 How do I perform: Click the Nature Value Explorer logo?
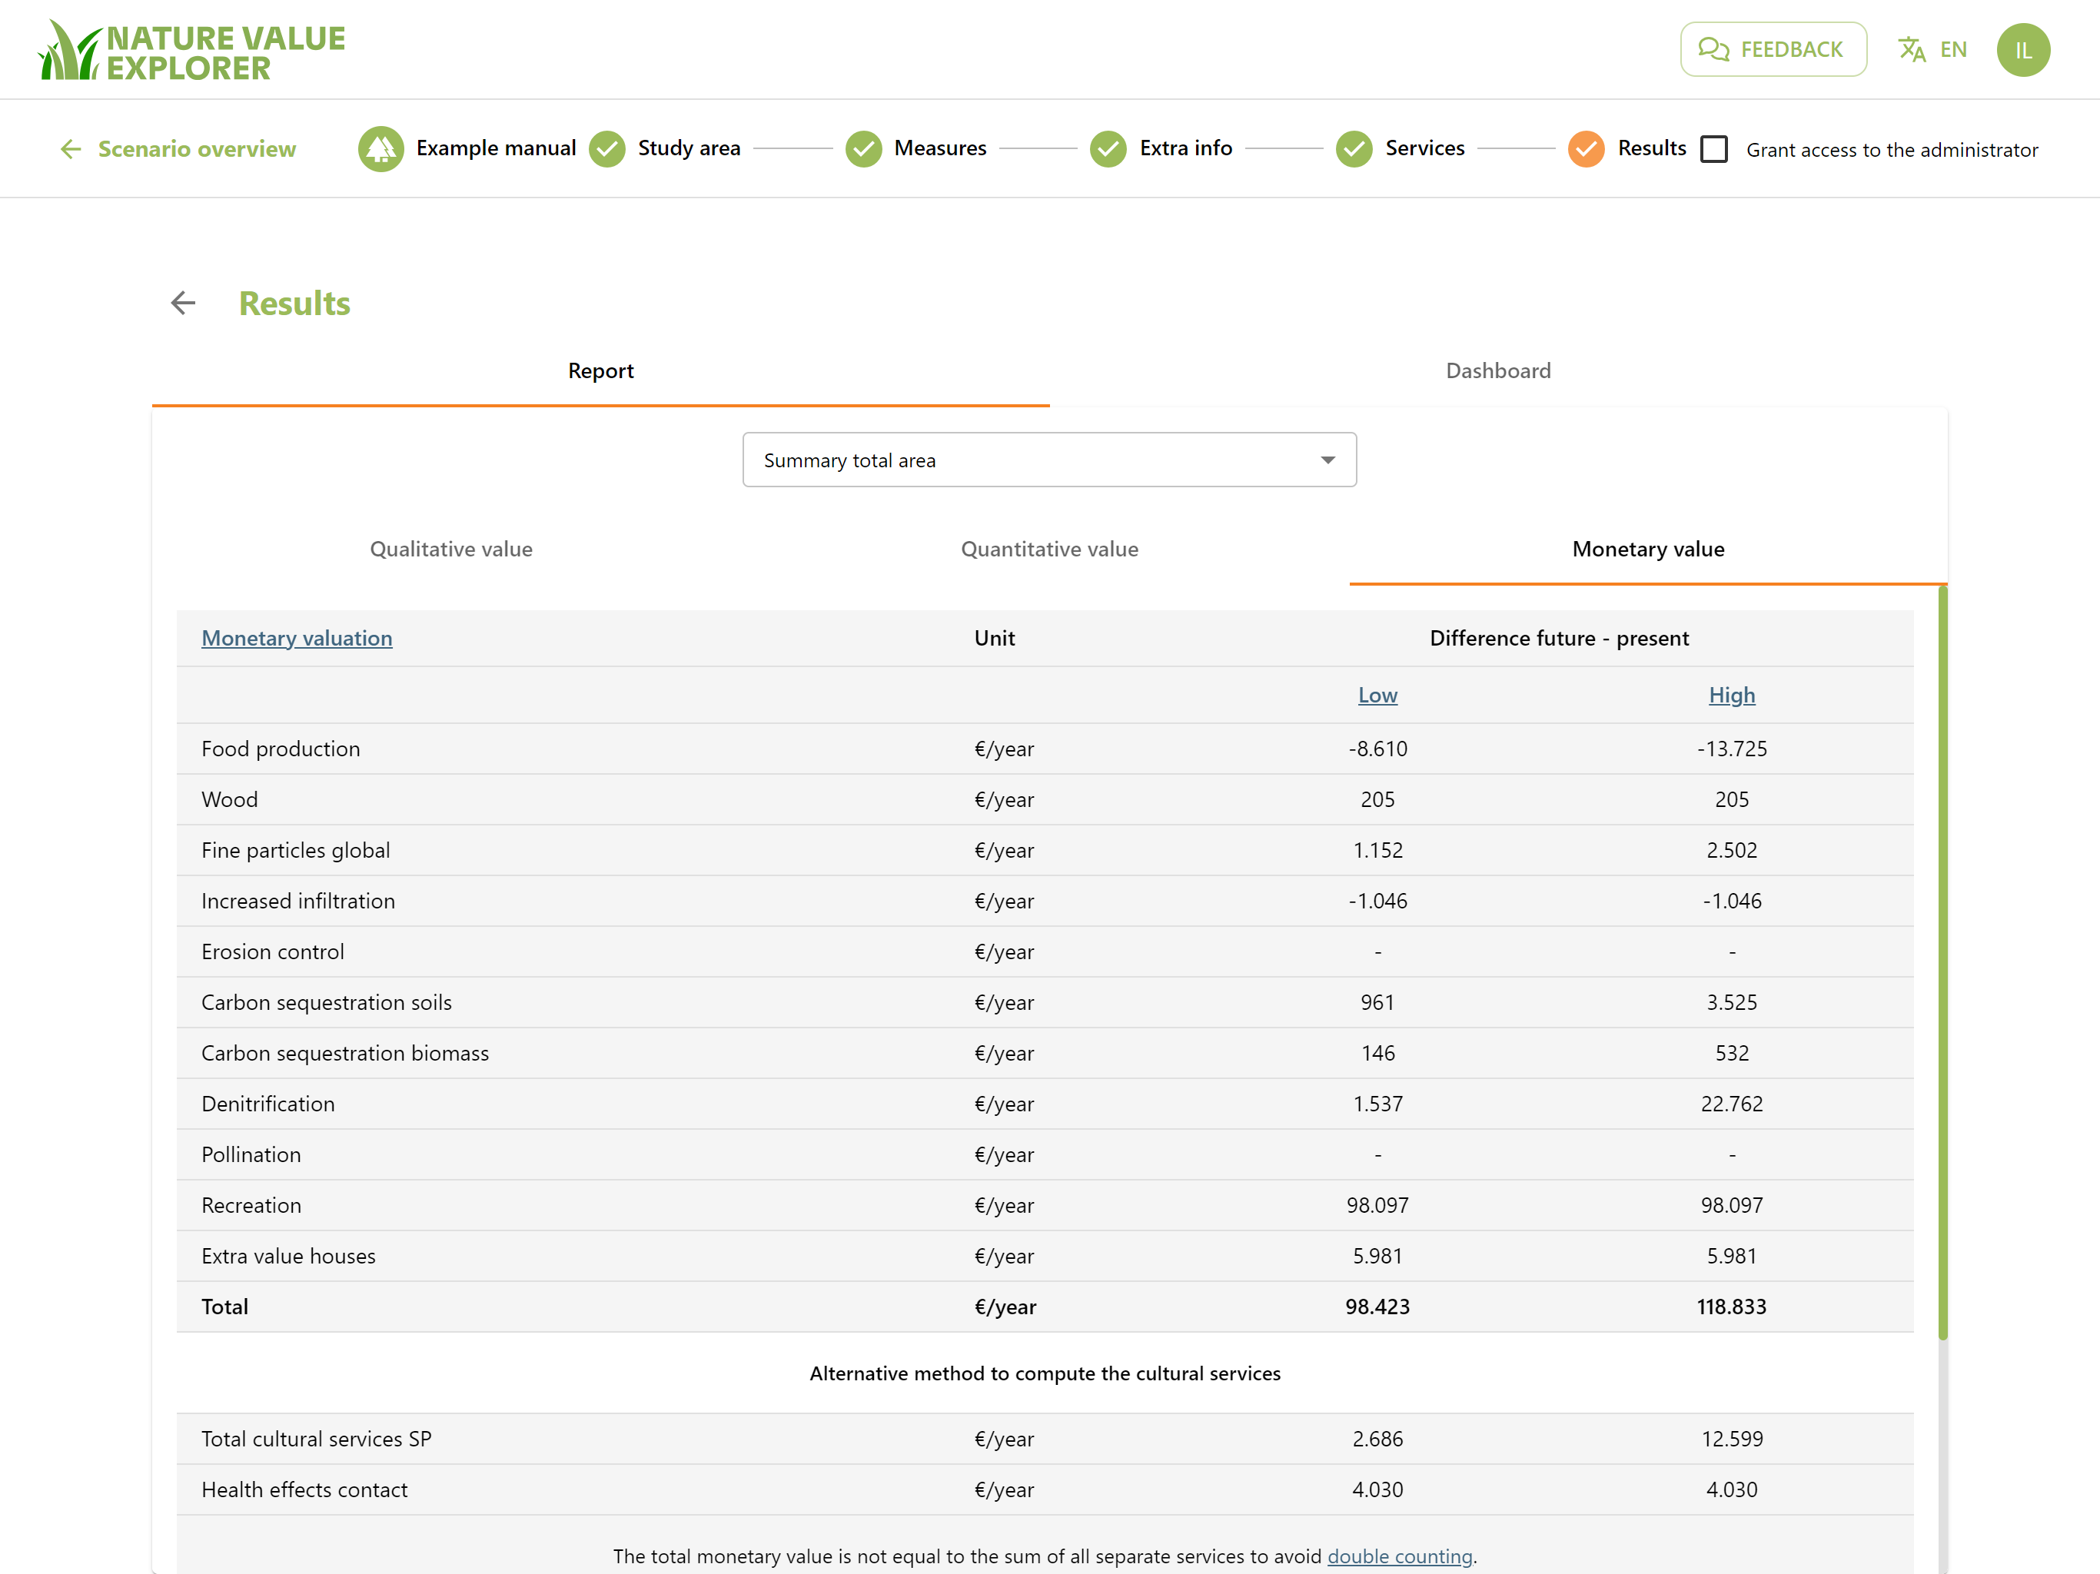(191, 50)
